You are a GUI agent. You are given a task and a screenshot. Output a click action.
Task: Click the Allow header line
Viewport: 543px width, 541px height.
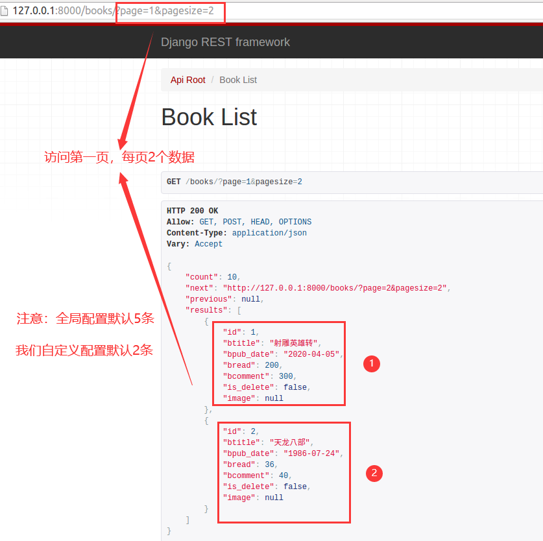click(x=239, y=222)
